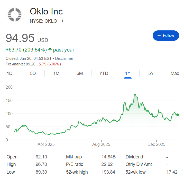Select the 5D time range tab
Viewport: 184px width, 178px height.
pyautogui.click(x=33, y=73)
